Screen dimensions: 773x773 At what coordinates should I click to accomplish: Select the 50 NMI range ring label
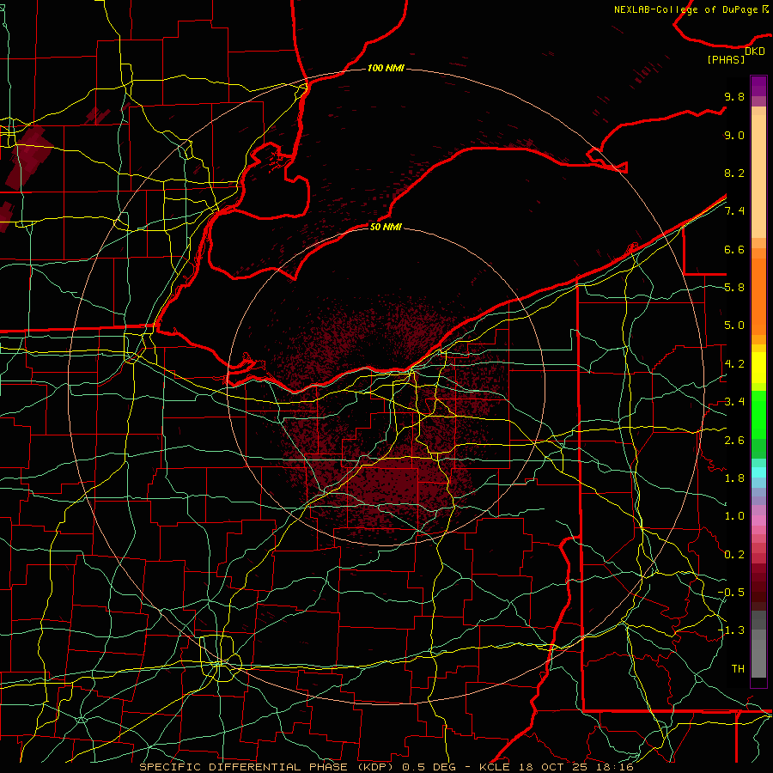click(386, 227)
